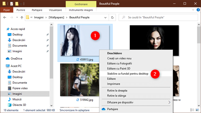The image size is (201, 113).
Task: Open Instrumente imagini tab
Action: pyautogui.click(x=81, y=10)
